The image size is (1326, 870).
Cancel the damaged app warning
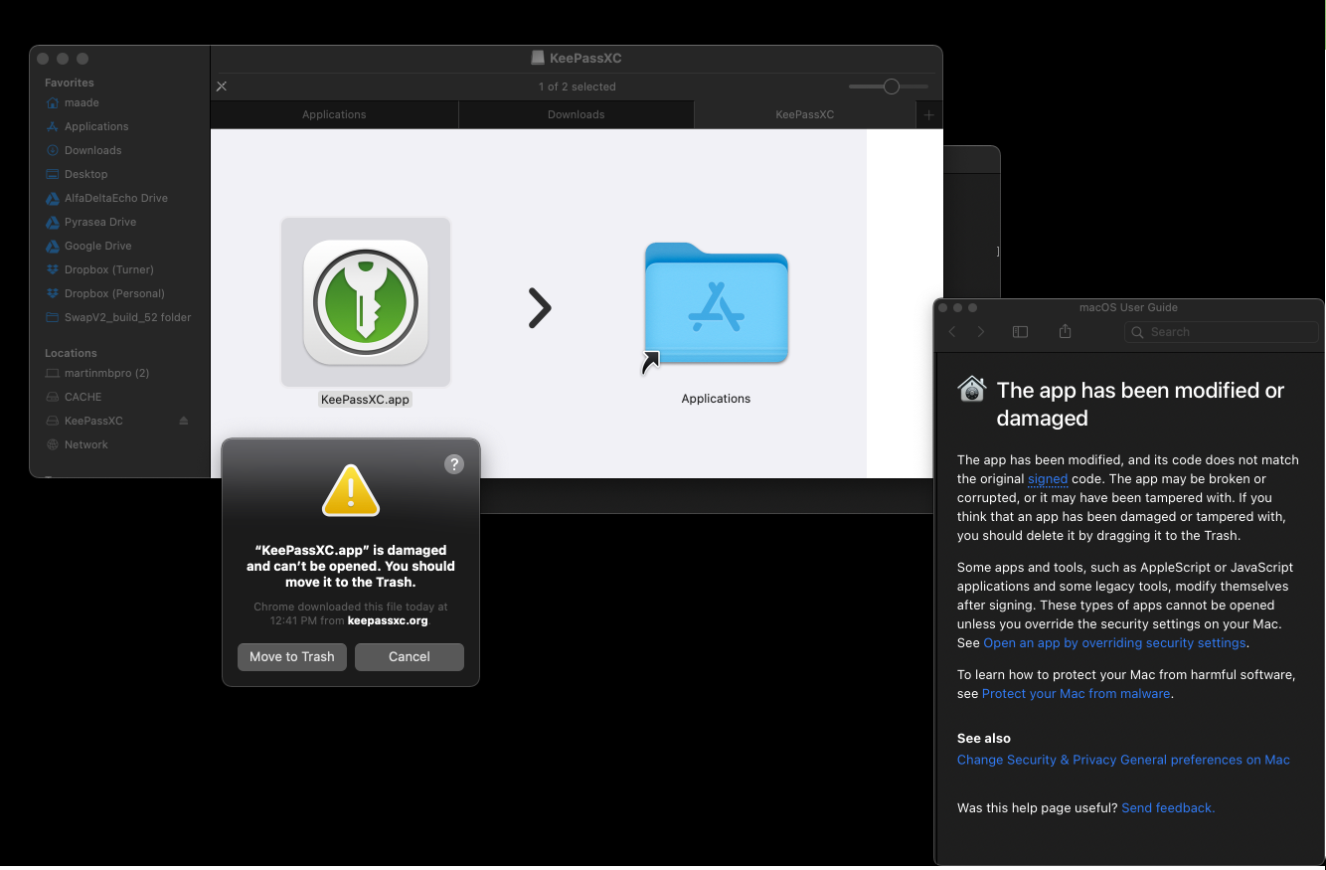(409, 656)
